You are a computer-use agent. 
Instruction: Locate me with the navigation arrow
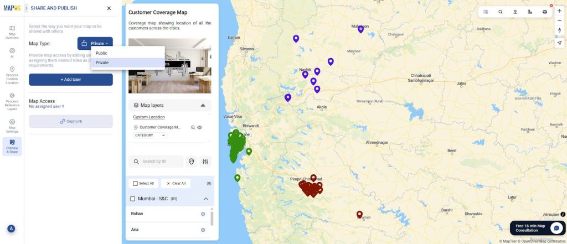click(559, 43)
